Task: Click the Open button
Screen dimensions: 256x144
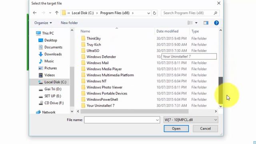Action: (176, 128)
